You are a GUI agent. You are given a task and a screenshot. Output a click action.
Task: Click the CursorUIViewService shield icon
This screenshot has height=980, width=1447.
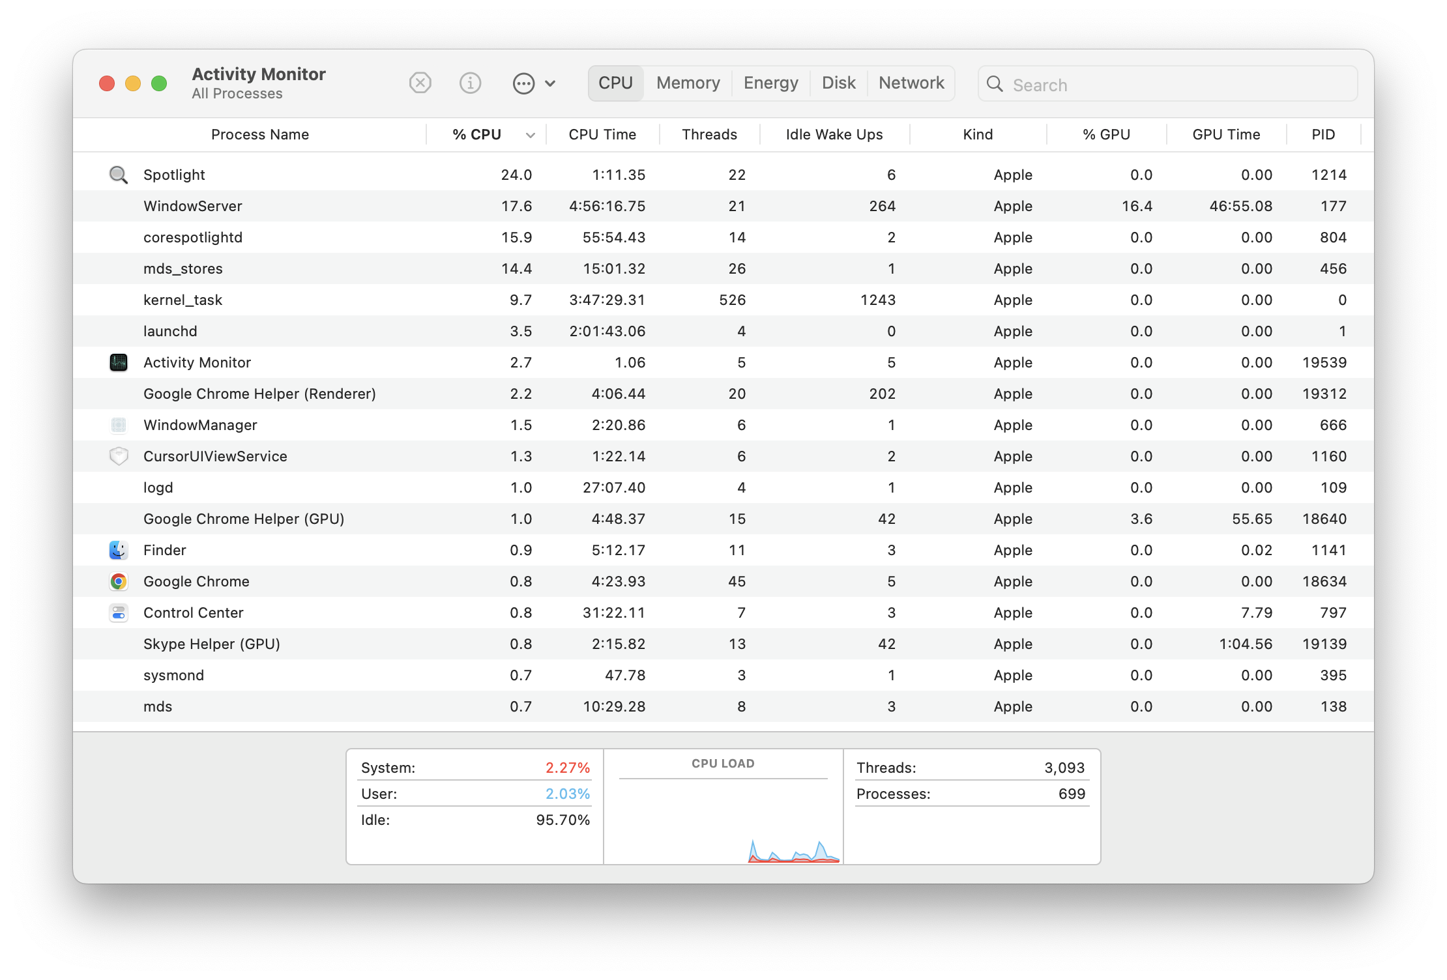[118, 456]
